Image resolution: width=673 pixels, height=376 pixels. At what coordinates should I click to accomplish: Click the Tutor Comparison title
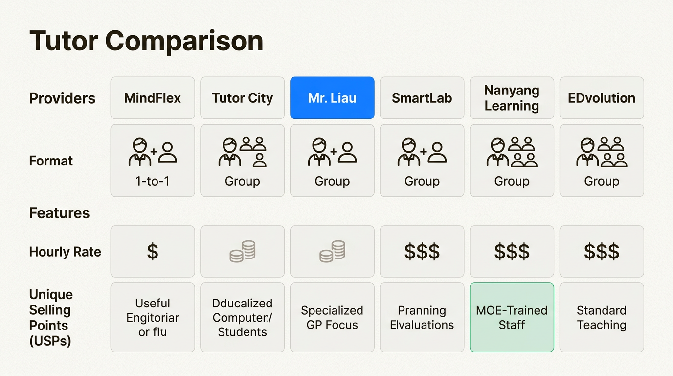click(146, 41)
